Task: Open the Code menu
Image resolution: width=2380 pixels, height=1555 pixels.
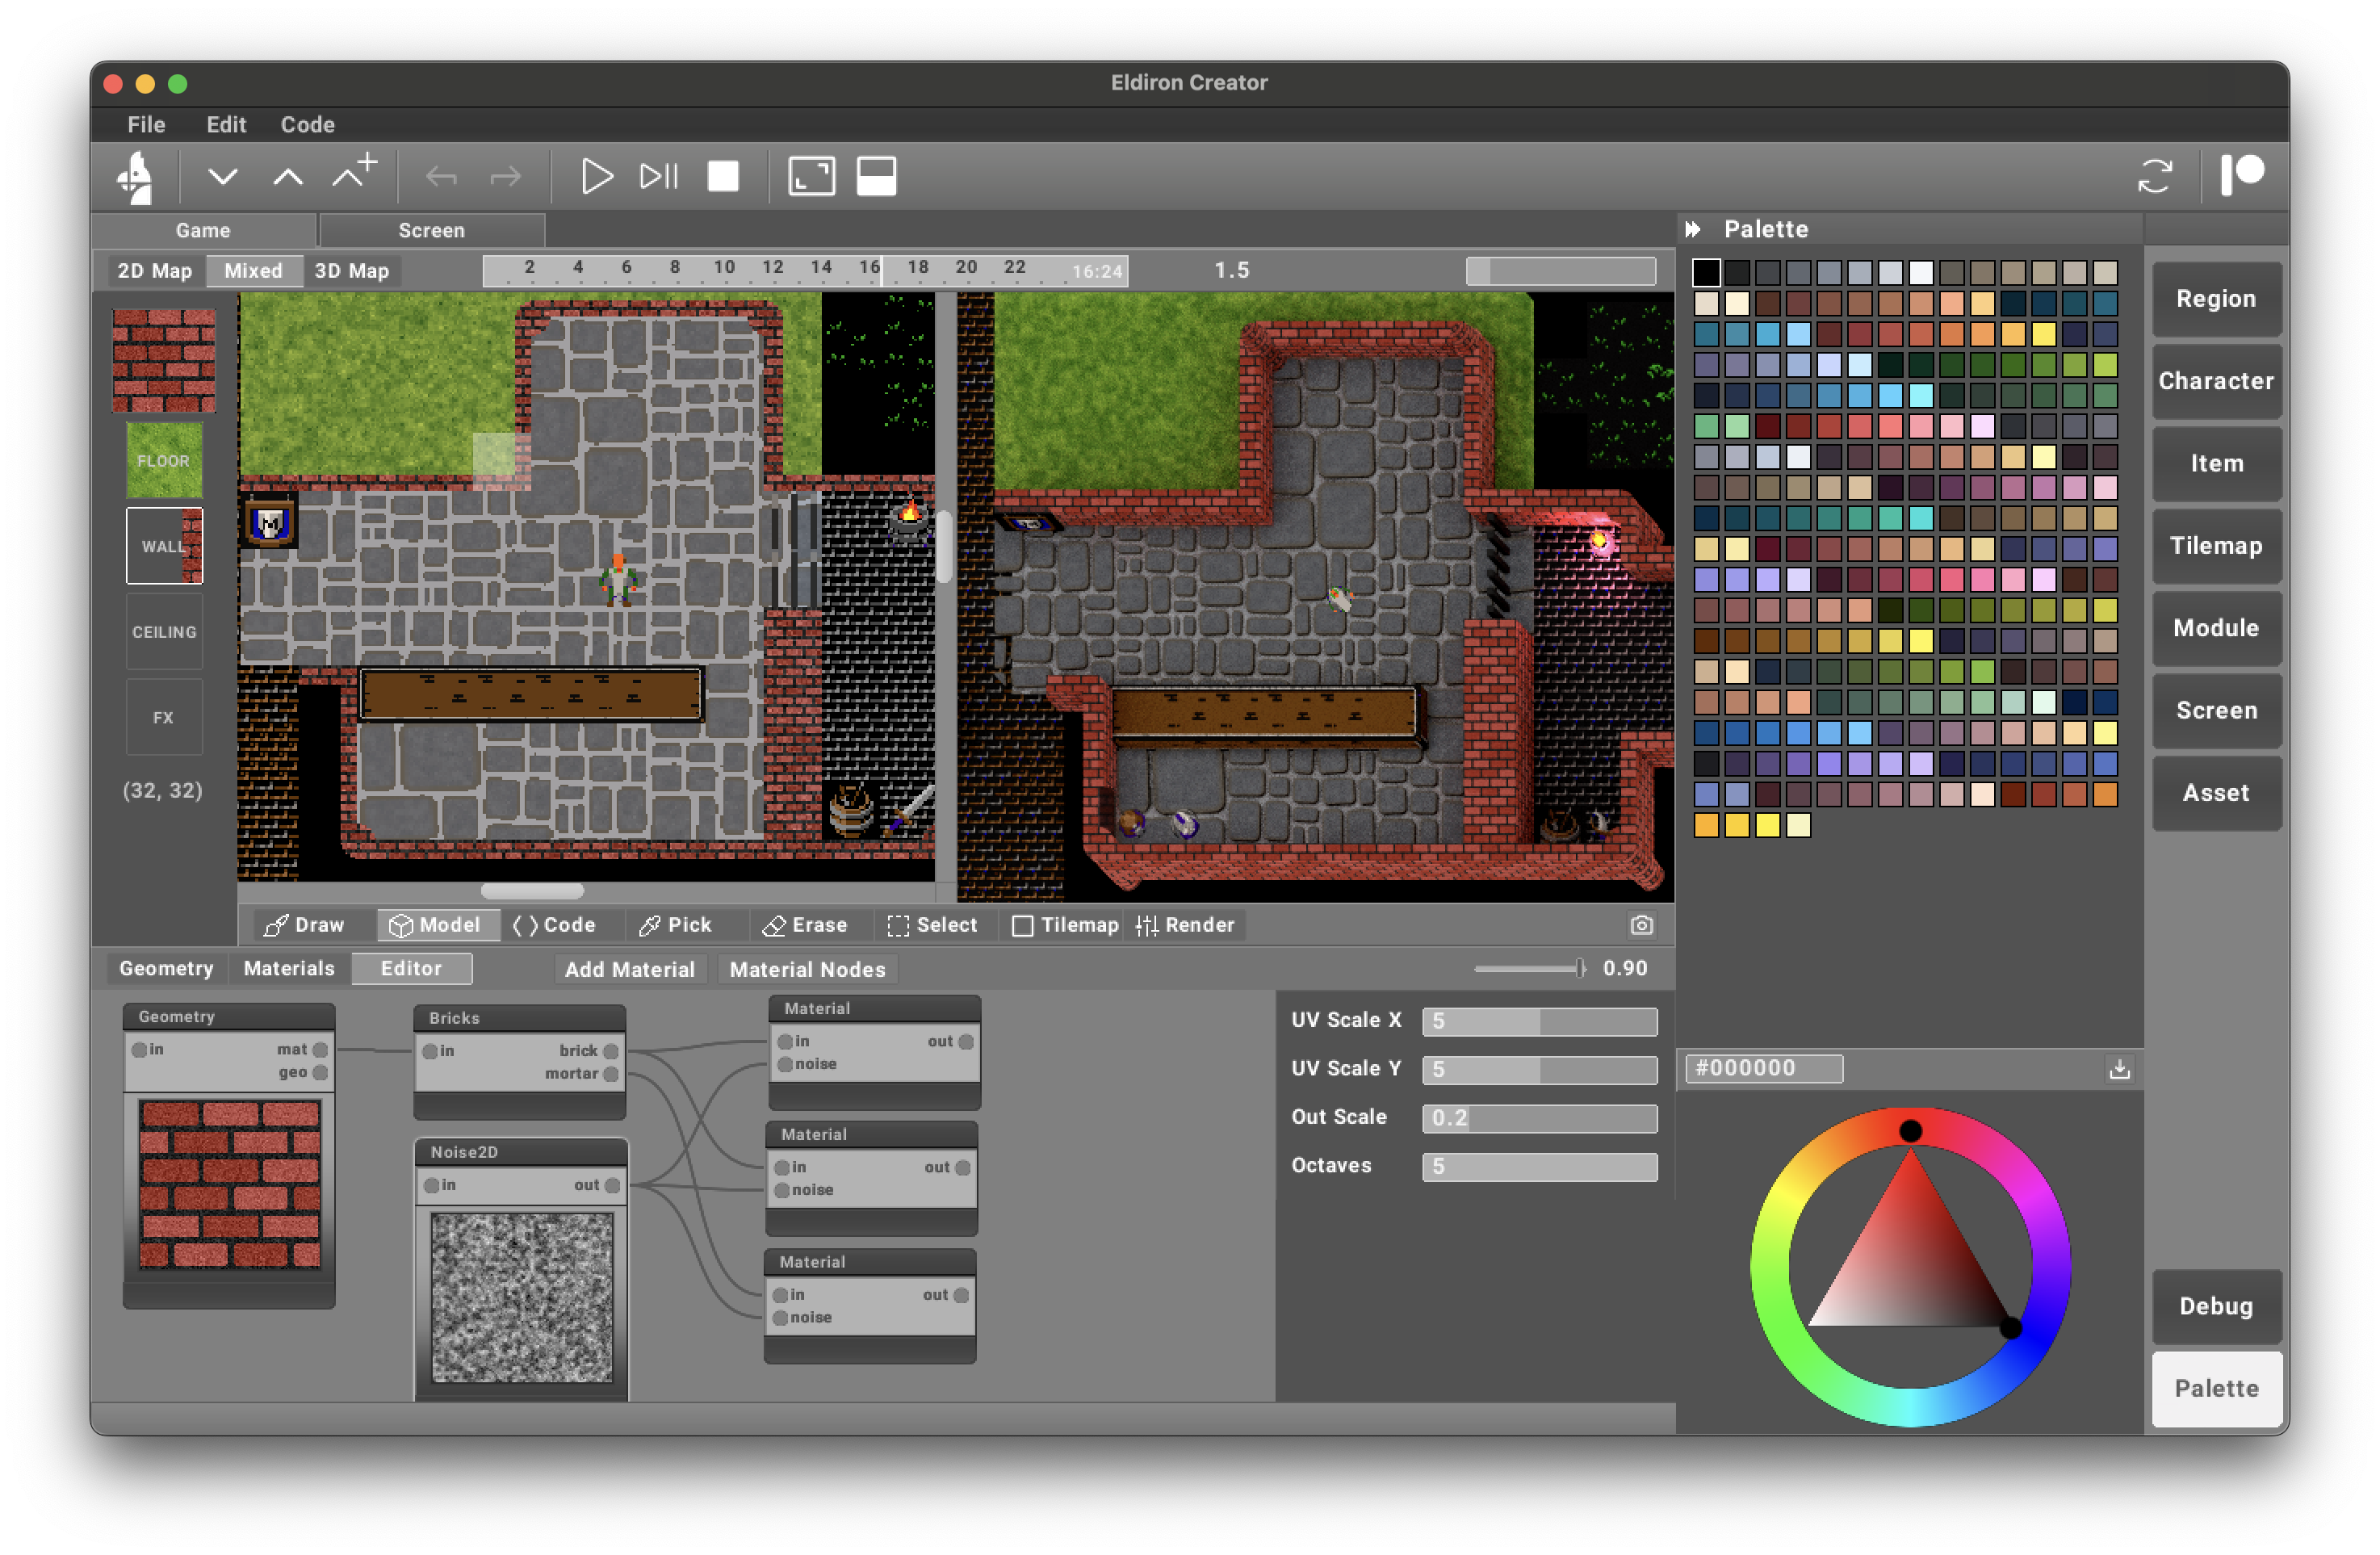Action: click(307, 125)
